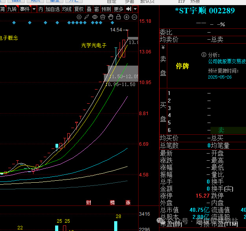Click the 榜 marker at chart bottom

[x=112, y=202]
